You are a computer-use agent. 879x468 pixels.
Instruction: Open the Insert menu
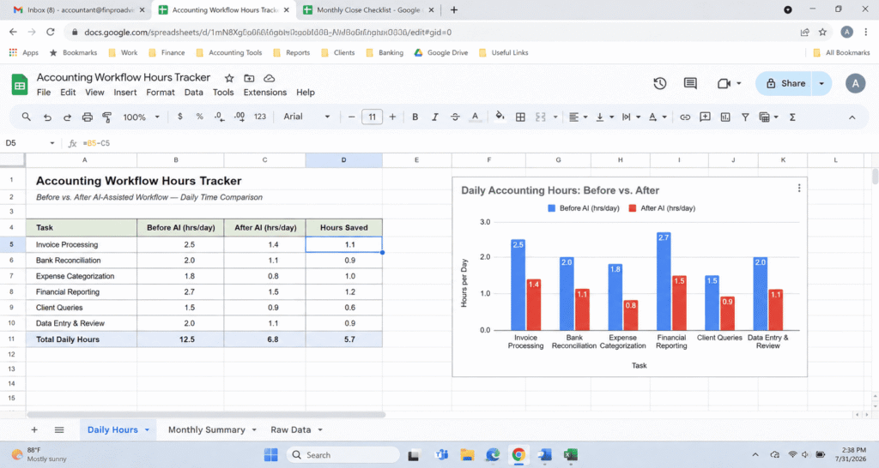point(125,93)
